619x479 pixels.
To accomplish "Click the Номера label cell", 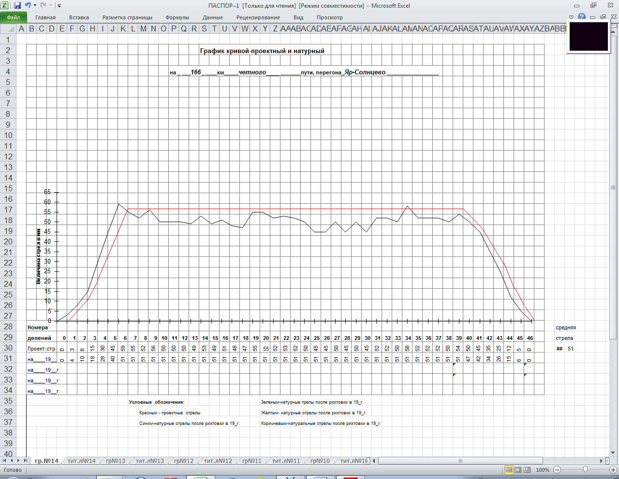I will click(x=38, y=327).
